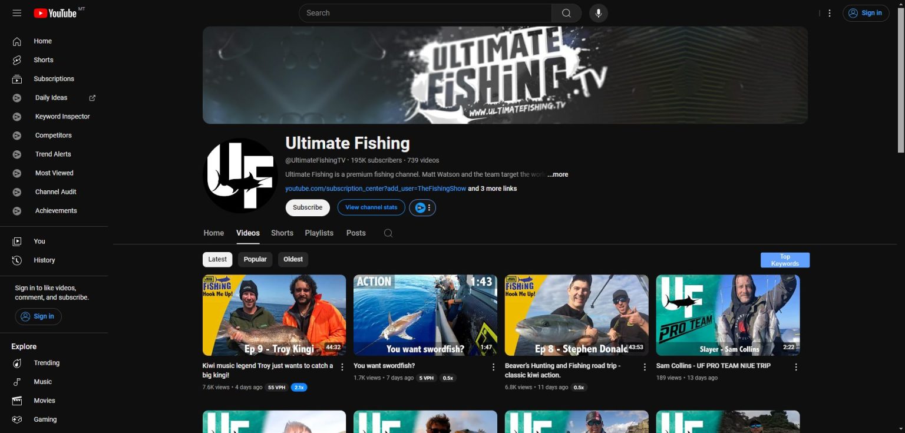
Task: Select the Keyword Inspector sidebar icon
Action: 16,116
